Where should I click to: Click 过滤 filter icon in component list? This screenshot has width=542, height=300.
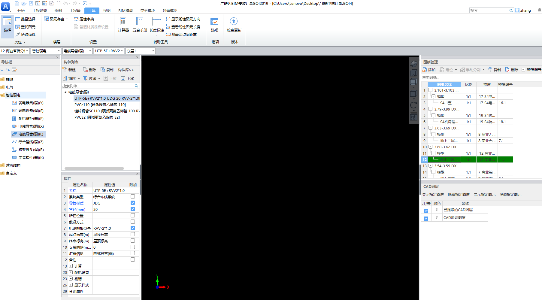pyautogui.click(x=85, y=78)
